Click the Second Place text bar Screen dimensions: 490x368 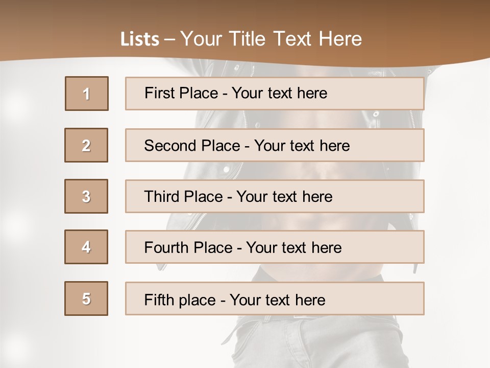tap(275, 145)
